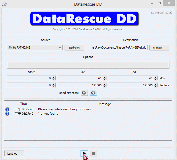Open the Last log button
The height and width of the screenshot is (160, 177).
click(x=14, y=154)
